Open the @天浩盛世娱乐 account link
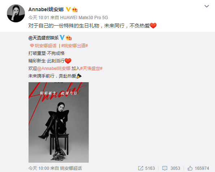Image resolution: width=215 pixels, height=172 pixels. click(43, 38)
